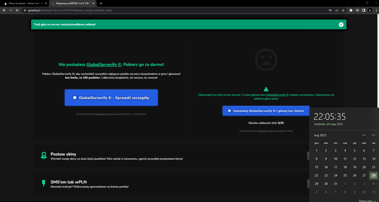Bookmark this page with the star
Image resolution: width=379 pixels, height=202 pixels.
tap(343, 10)
